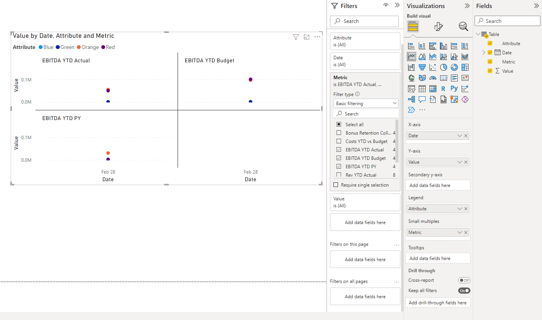
Task: Select the Slicer visual icon
Action: tap(411, 89)
